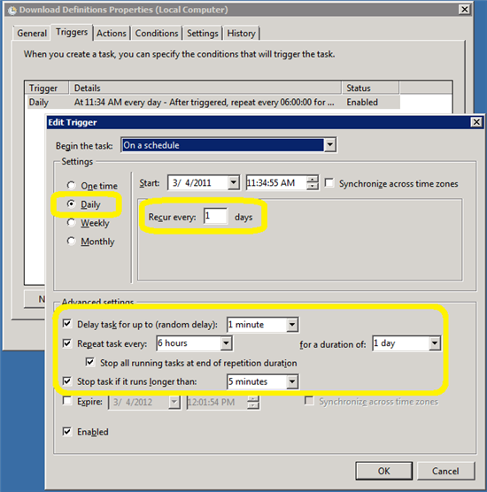
Task: Click the clock icon in Properties title bar
Action: pyautogui.click(x=12, y=11)
